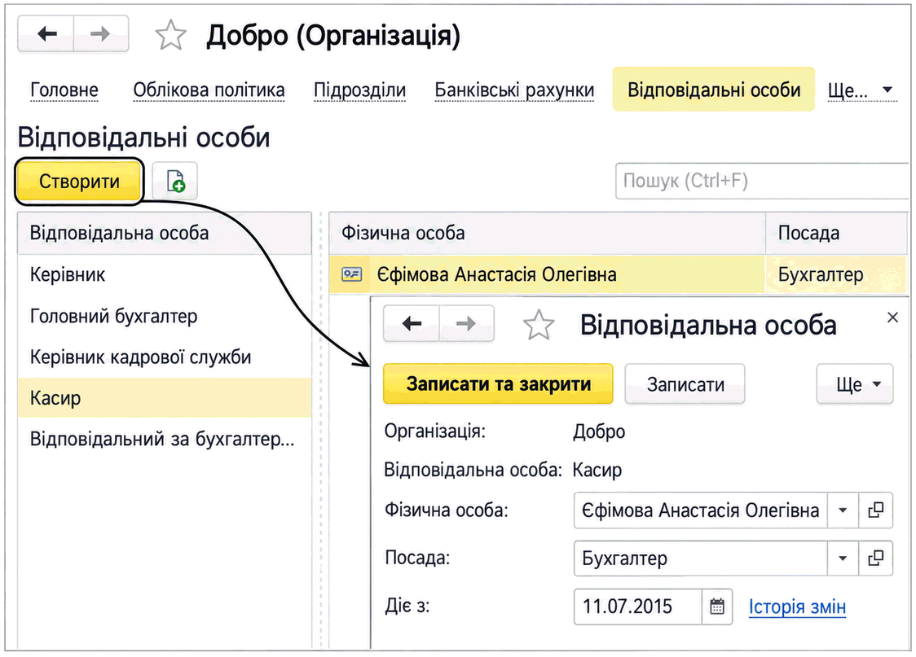Select Відповідальний за бухгалтер... row
The height and width of the screenshot is (657, 916).
click(x=164, y=438)
